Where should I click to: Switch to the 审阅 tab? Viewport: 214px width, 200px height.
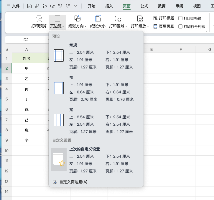[179, 6]
